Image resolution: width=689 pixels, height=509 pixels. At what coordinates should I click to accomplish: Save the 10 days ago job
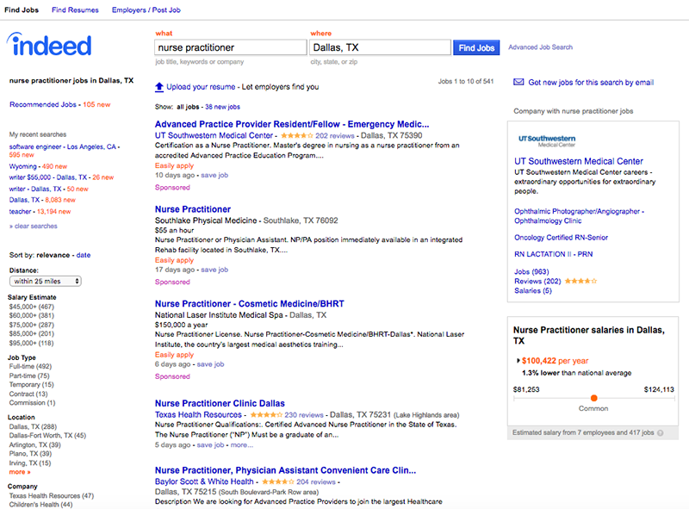(x=214, y=175)
